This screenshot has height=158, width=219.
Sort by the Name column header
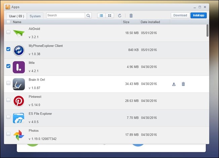[17, 22]
